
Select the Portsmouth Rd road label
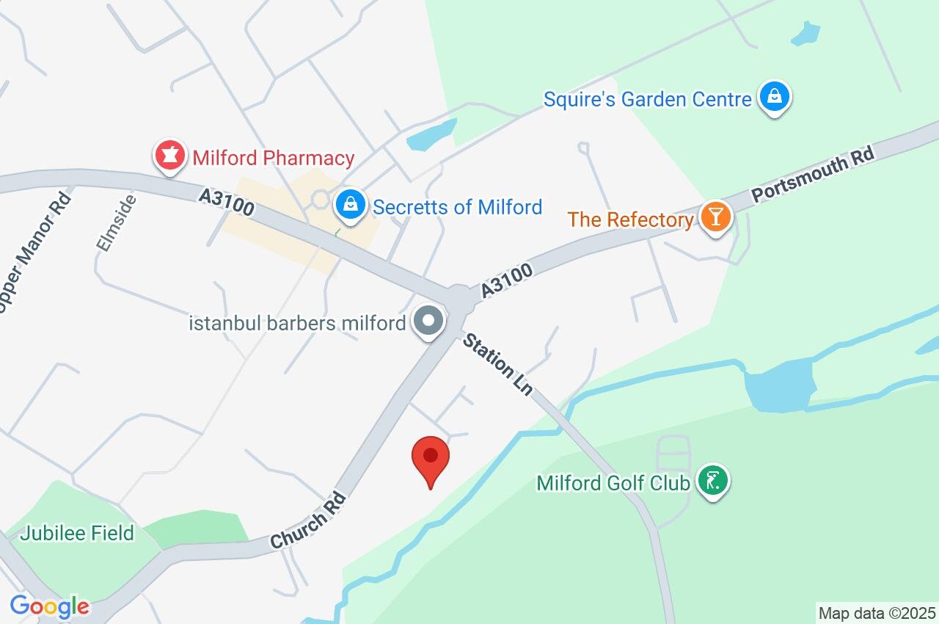[814, 175]
